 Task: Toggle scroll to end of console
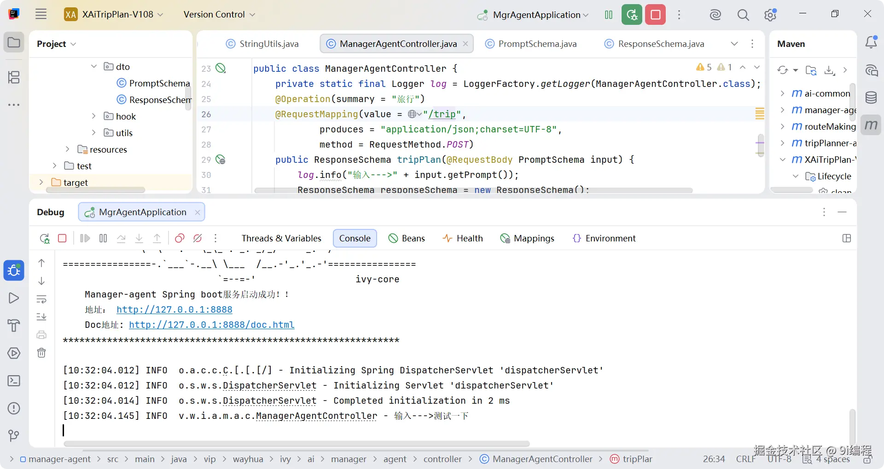coord(41,317)
